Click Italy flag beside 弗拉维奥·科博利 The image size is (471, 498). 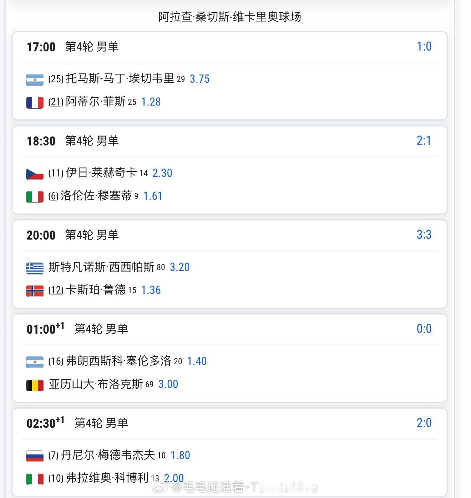[35, 479]
